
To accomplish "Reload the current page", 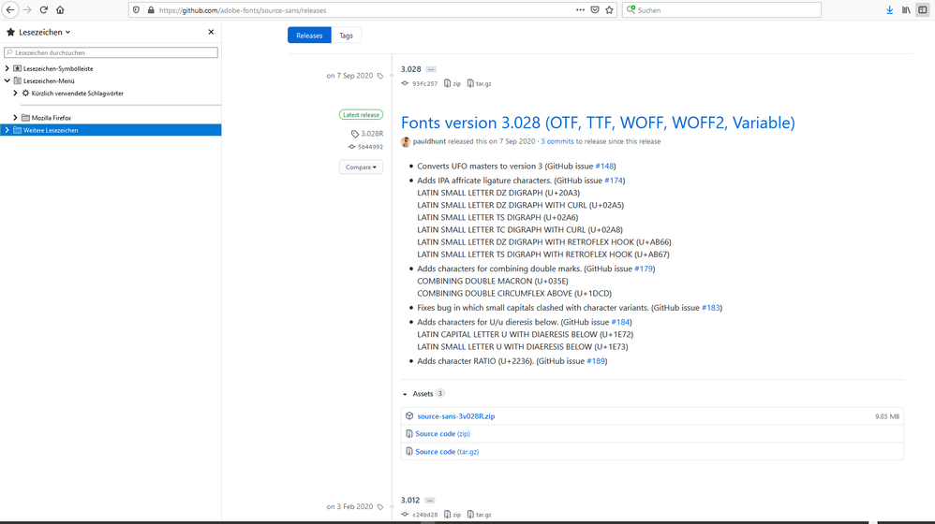I will [43, 9].
